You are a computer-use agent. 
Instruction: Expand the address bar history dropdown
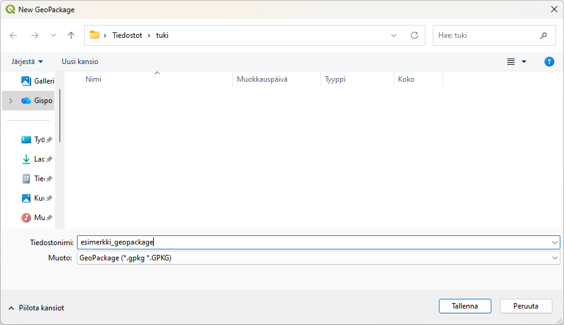click(x=394, y=35)
